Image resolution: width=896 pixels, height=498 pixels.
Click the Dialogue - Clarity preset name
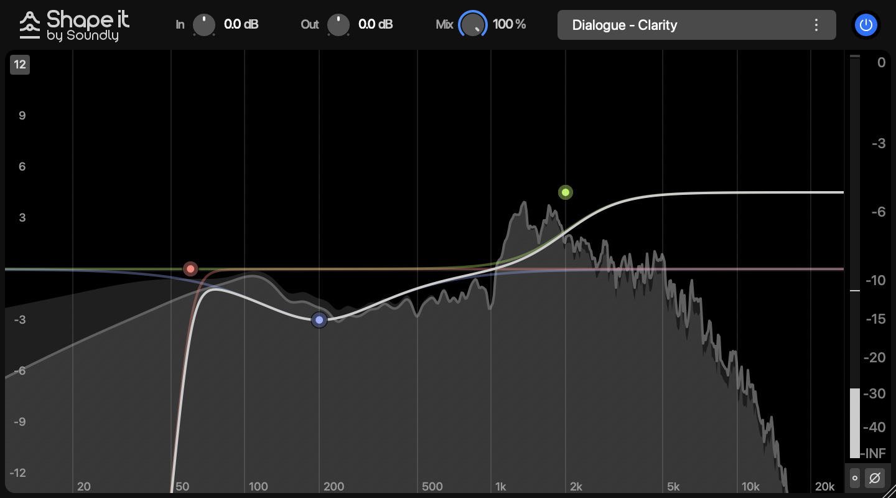click(625, 26)
